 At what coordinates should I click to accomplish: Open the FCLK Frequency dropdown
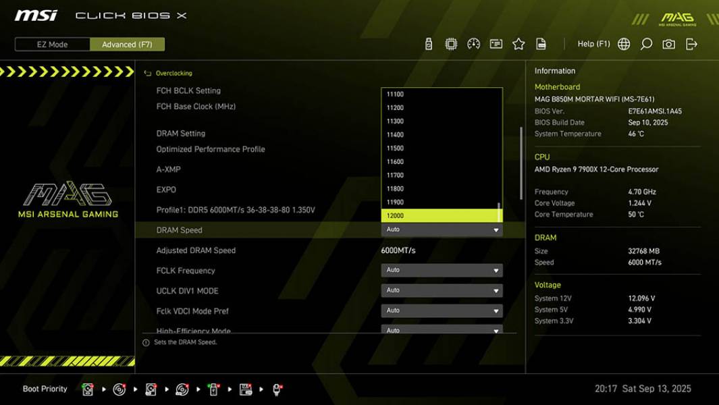click(x=442, y=270)
